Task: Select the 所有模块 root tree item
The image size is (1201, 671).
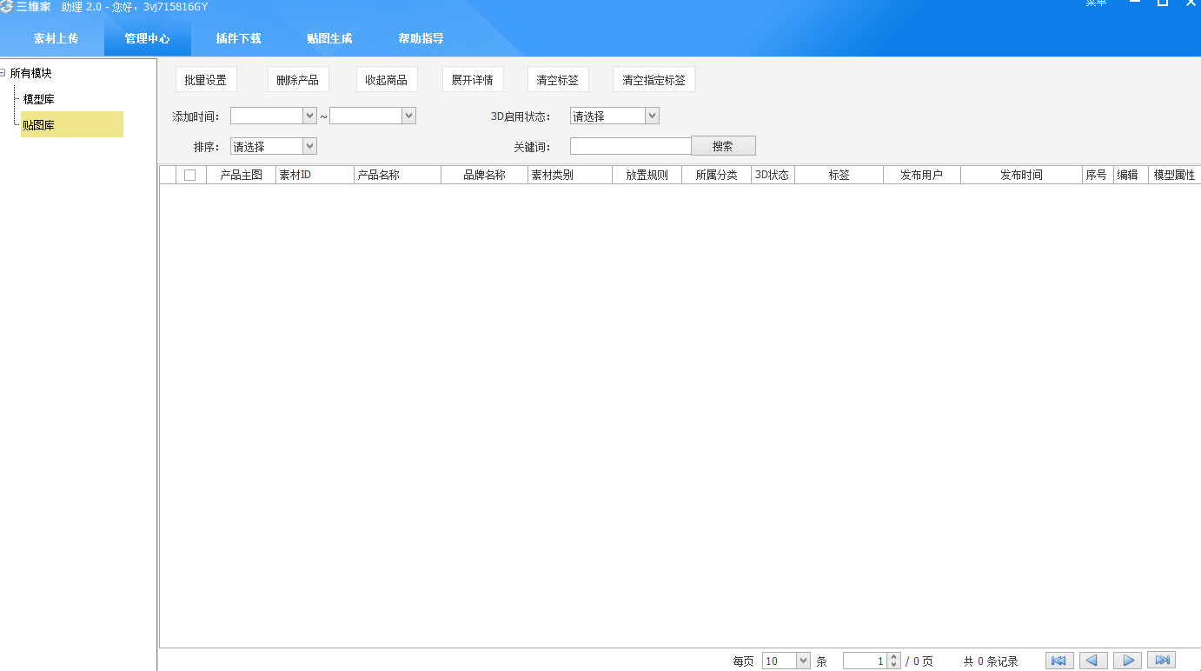Action: click(31, 73)
